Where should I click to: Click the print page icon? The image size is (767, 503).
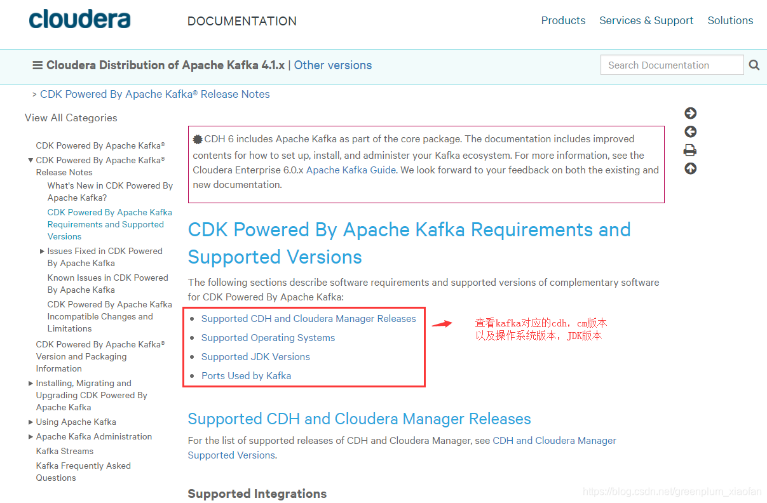(x=690, y=151)
